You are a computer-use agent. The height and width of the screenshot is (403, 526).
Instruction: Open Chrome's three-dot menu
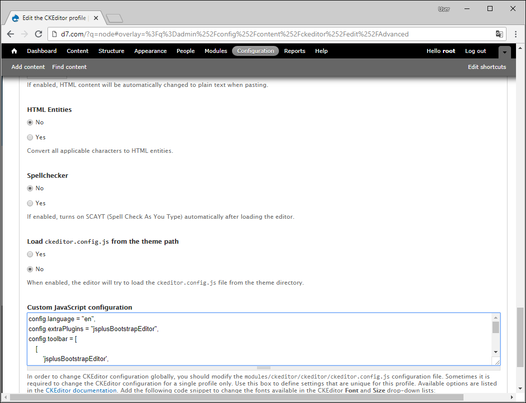516,34
